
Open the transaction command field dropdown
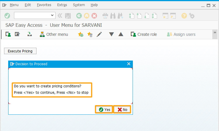[x=52, y=15]
